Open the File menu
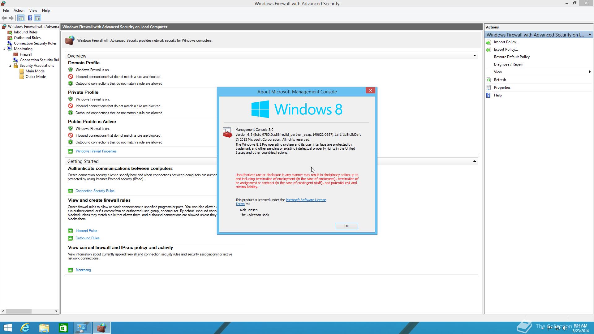Image resolution: width=594 pixels, height=334 pixels. [6, 11]
